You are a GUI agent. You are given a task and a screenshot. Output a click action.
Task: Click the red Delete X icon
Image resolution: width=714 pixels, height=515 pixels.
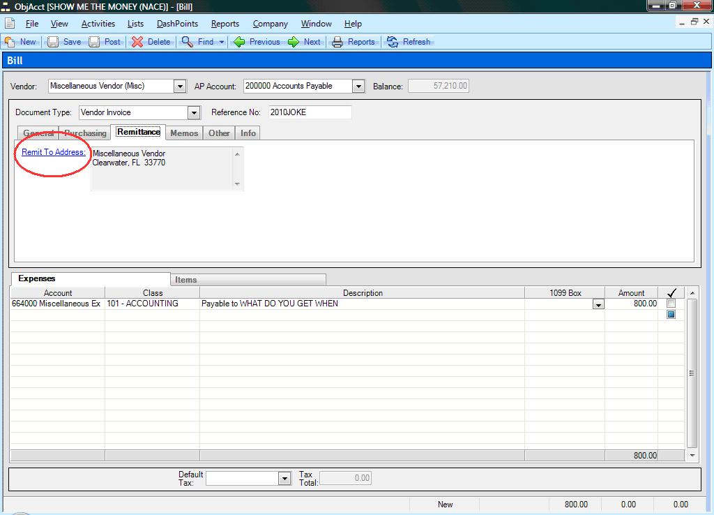coord(137,42)
